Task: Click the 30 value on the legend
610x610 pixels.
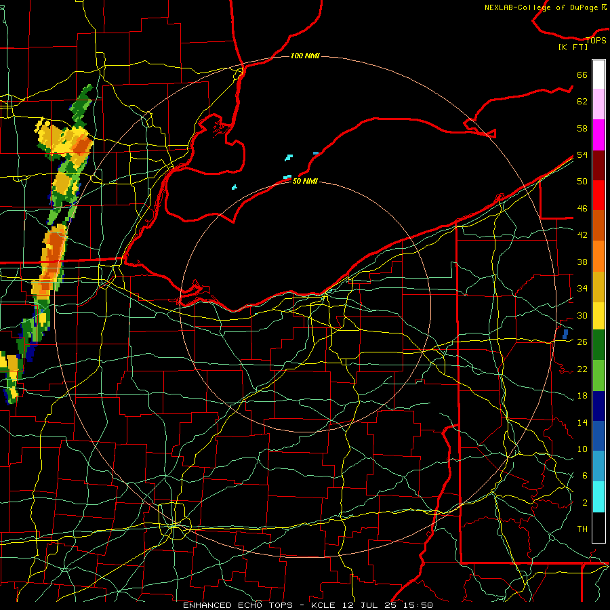Action: [x=582, y=315]
